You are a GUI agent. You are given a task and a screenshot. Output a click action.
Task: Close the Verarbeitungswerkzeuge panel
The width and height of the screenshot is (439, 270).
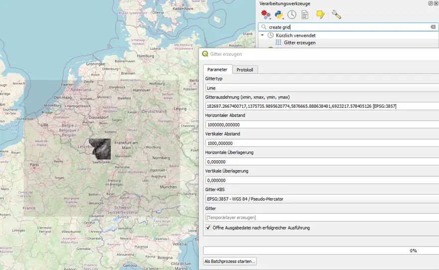point(436,3)
